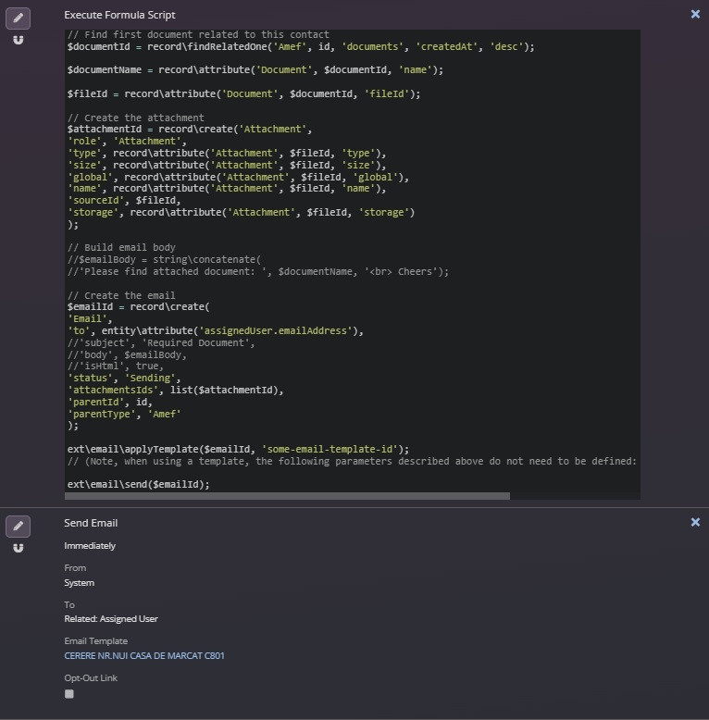Edit the Send Email action
This screenshot has height=720, width=709.
(18, 526)
